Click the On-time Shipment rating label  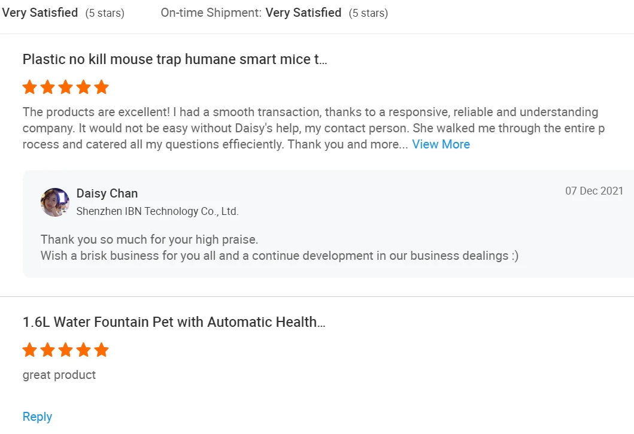(211, 13)
